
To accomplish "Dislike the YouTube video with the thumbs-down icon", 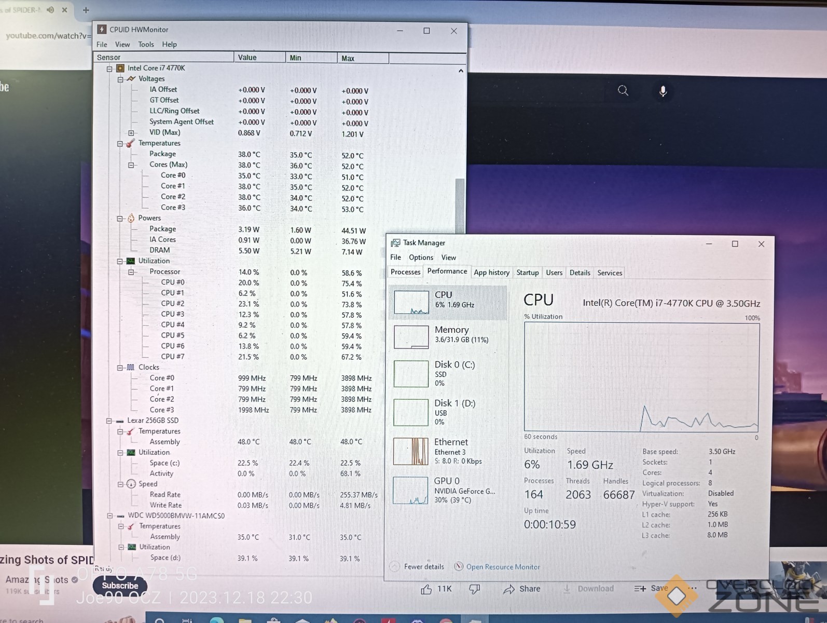I will (474, 589).
